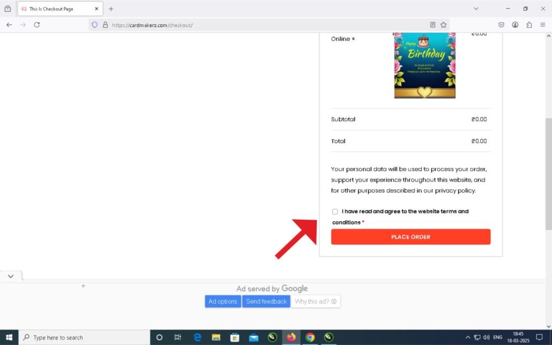
Task: Bookmark this page with the star icon
Action: (443, 25)
